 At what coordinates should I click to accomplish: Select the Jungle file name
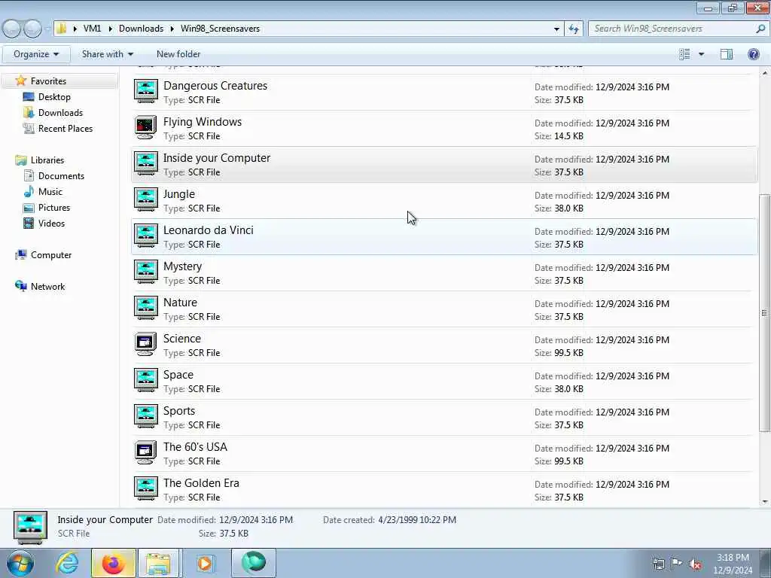click(x=179, y=194)
